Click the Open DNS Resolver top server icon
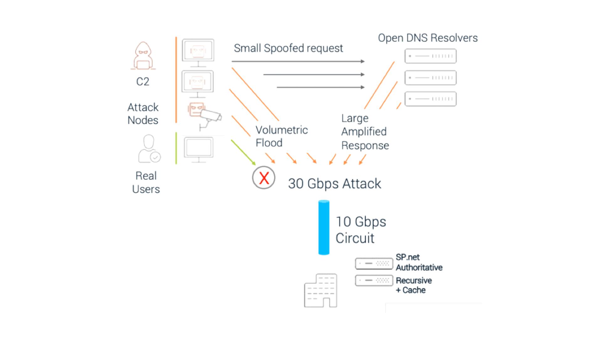The width and height of the screenshot is (602, 338). coord(431,56)
